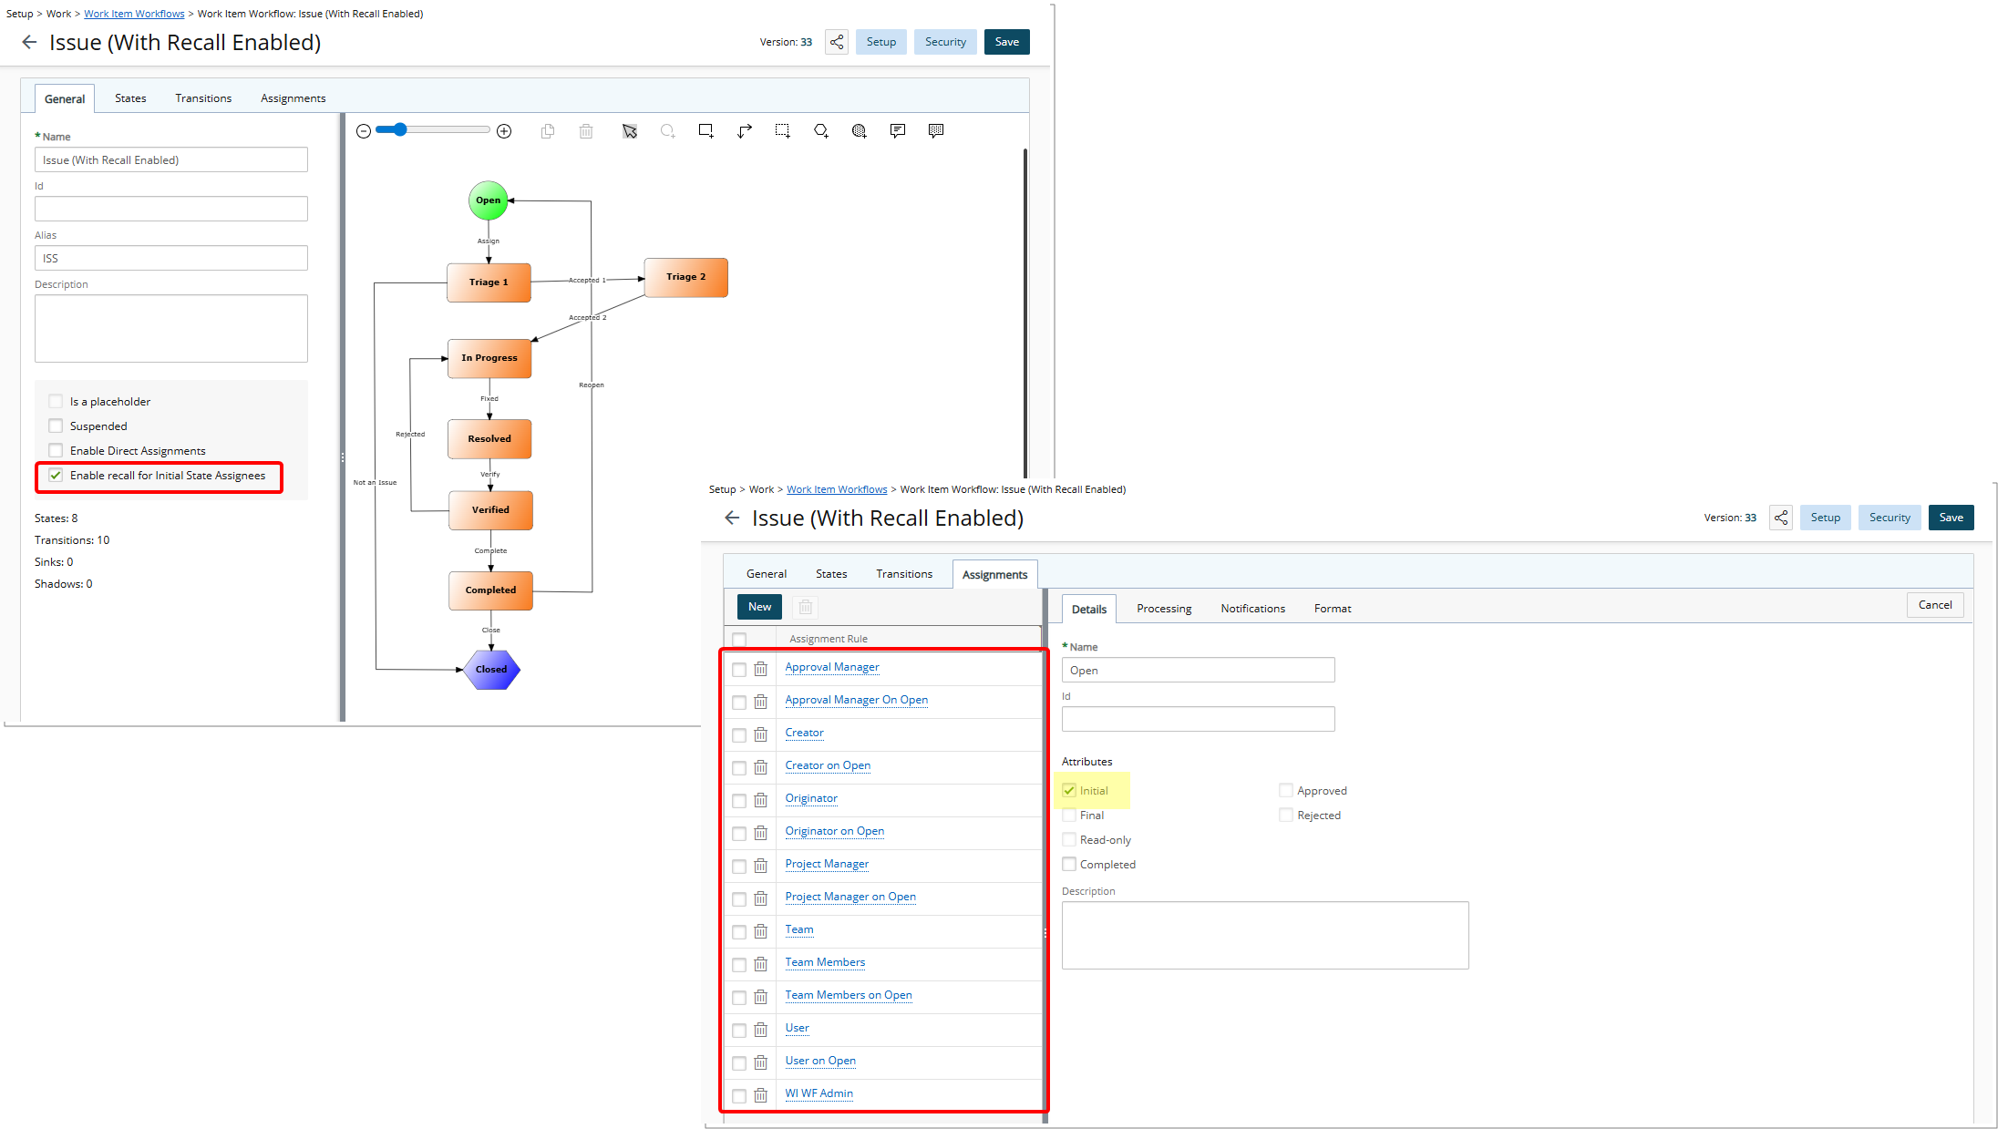Image resolution: width=2008 pixels, height=1139 pixels.
Task: Click the New assignment rule button
Action: (x=759, y=607)
